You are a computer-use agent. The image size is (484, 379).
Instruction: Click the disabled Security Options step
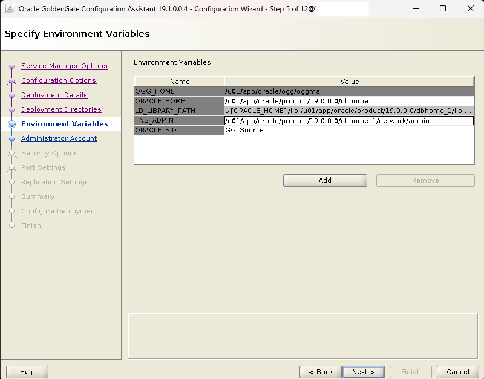[50, 153]
